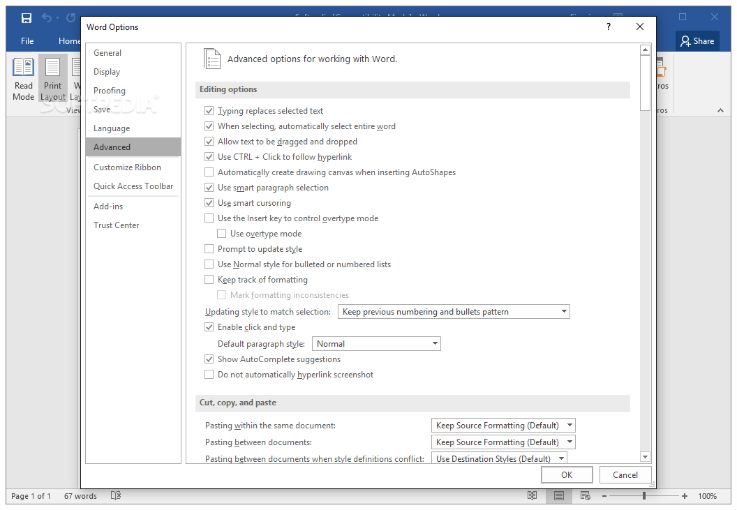
Task: Select General category in Word Options
Action: [133, 53]
